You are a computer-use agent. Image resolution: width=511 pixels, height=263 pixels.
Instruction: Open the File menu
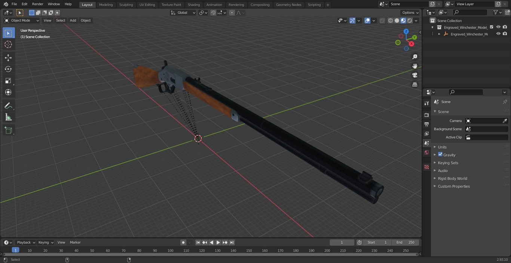pos(14,4)
